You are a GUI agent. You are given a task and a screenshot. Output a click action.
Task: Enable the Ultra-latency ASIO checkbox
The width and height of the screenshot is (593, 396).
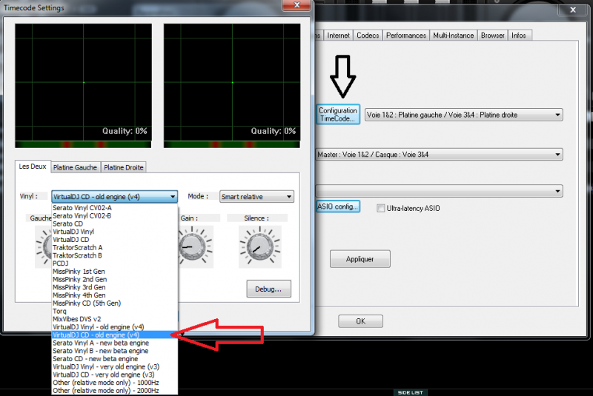coord(380,208)
